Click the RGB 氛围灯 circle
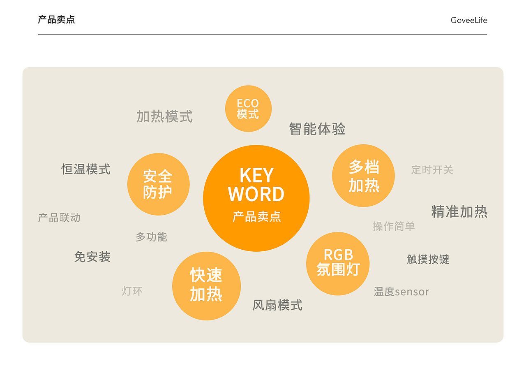The height and width of the screenshot is (378, 526). tap(338, 264)
